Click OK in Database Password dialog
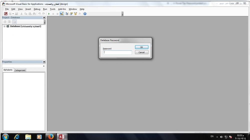The height and width of the screenshot is (140, 250). 141,47
